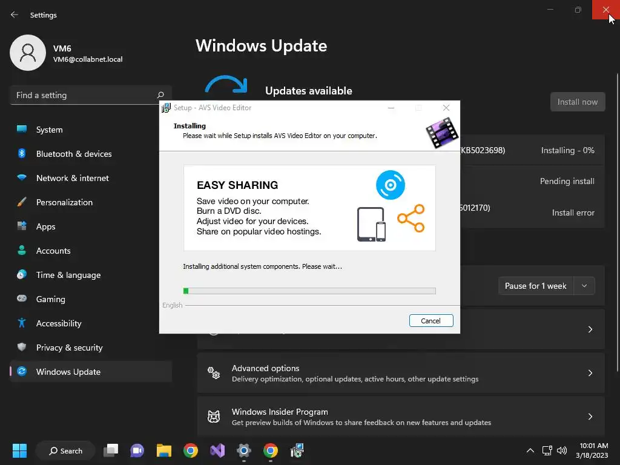
Task: Click the volume speaker tray icon
Action: coord(562,450)
